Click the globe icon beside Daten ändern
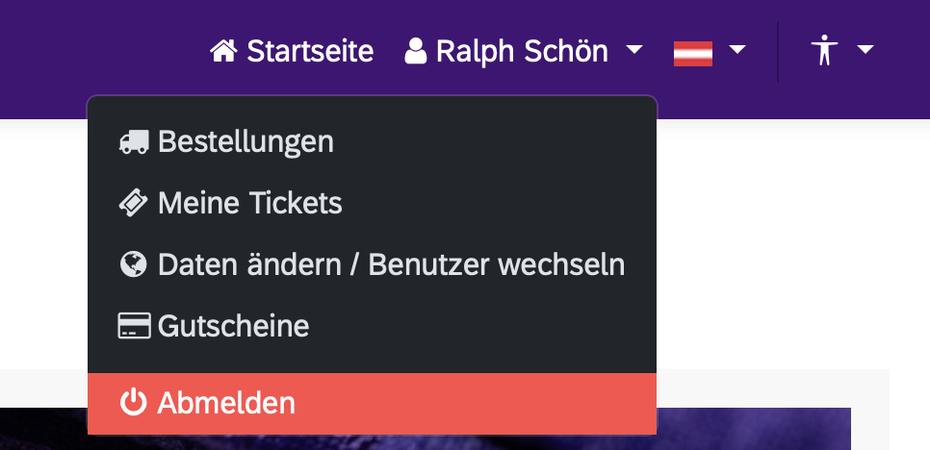The image size is (930, 450). (134, 264)
